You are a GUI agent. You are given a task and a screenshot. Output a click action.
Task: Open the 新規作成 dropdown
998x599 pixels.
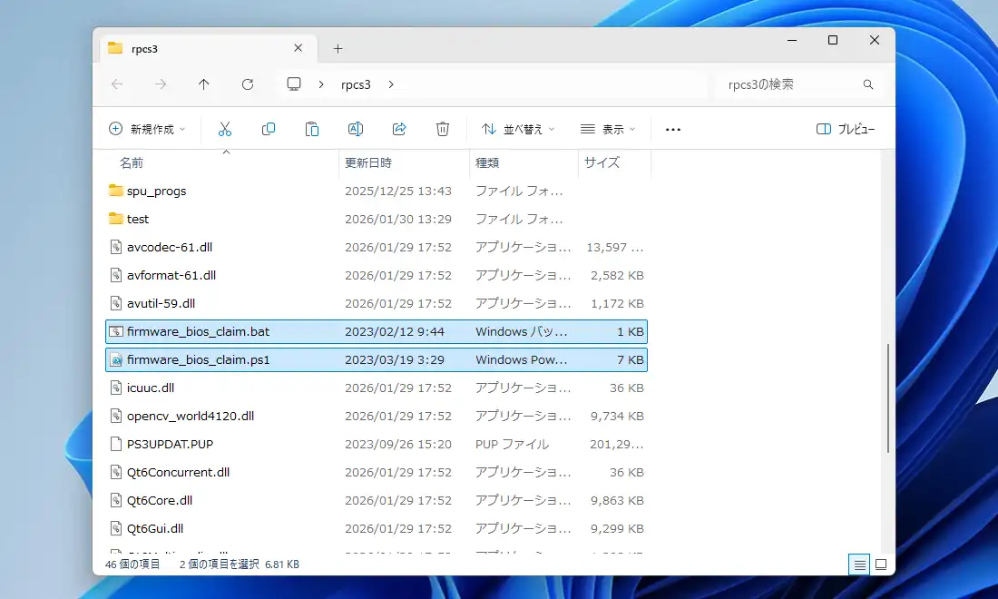click(147, 129)
